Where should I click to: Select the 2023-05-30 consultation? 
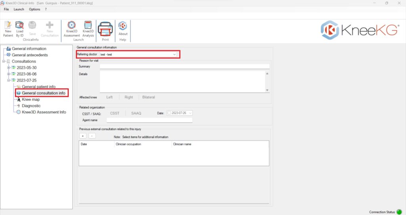pyautogui.click(x=27, y=67)
